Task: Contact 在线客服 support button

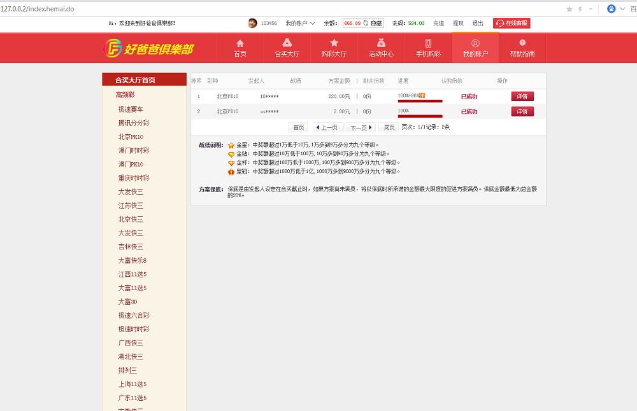Action: click(x=512, y=23)
